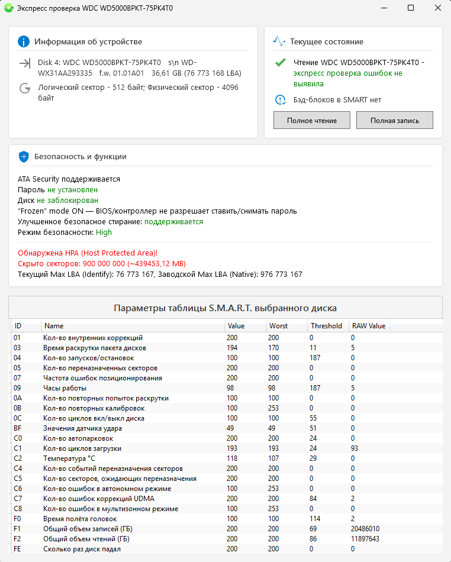Click the Threshold column header
This screenshot has height=562, width=451.
tap(327, 326)
